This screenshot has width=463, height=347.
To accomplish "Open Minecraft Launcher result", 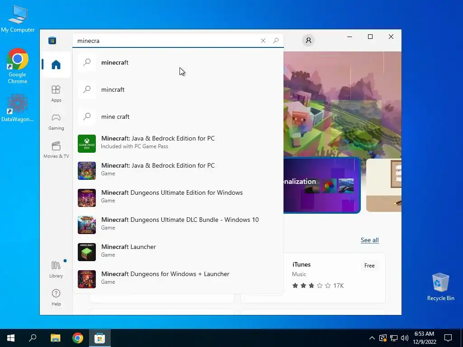I will 178,252.
